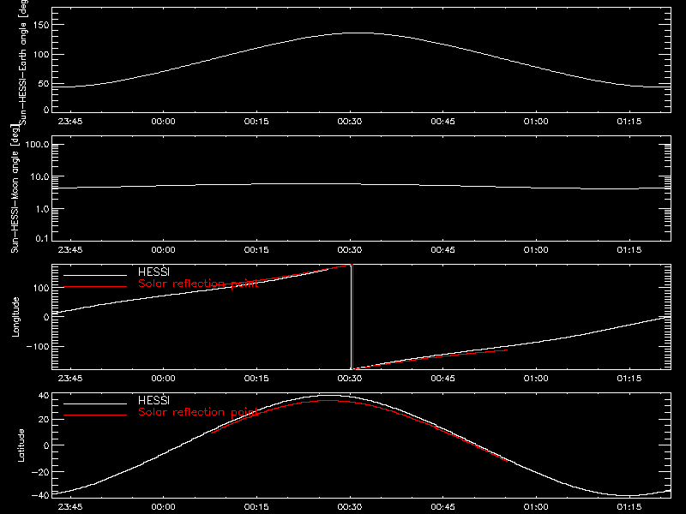Click 00:15 time label of Sun-HESSI-Earth plot
The image size is (686, 514).
[256, 121]
